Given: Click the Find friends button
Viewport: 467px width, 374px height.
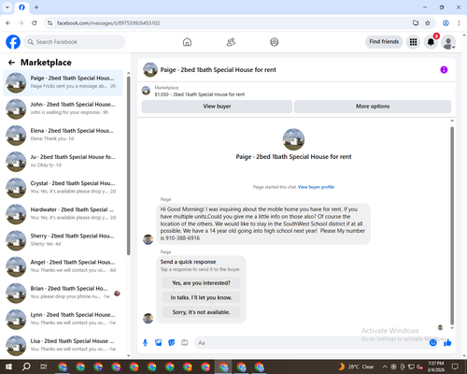Looking at the screenshot, I should [x=384, y=42].
